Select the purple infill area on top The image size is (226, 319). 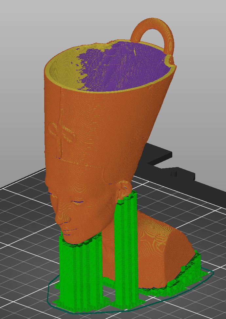124,67
